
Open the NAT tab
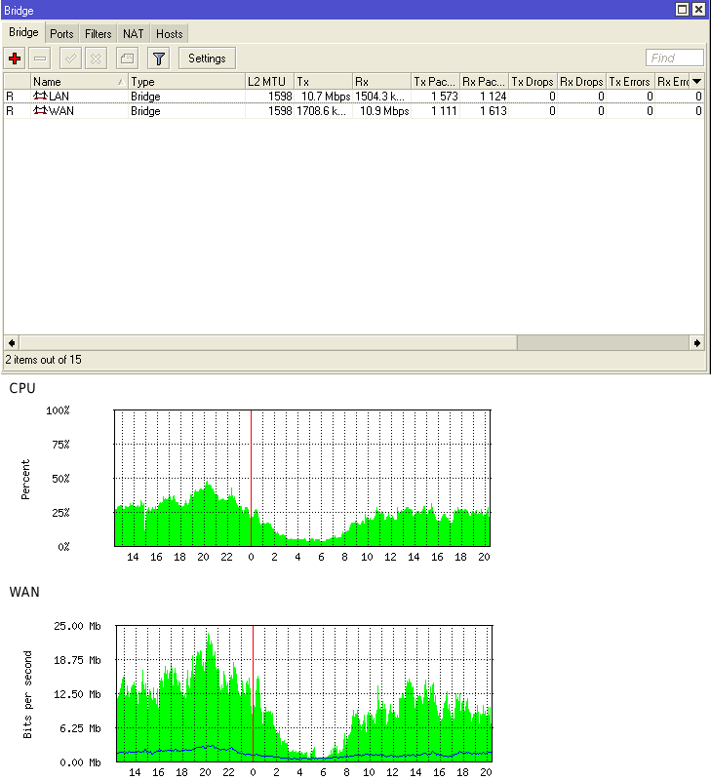tap(134, 34)
